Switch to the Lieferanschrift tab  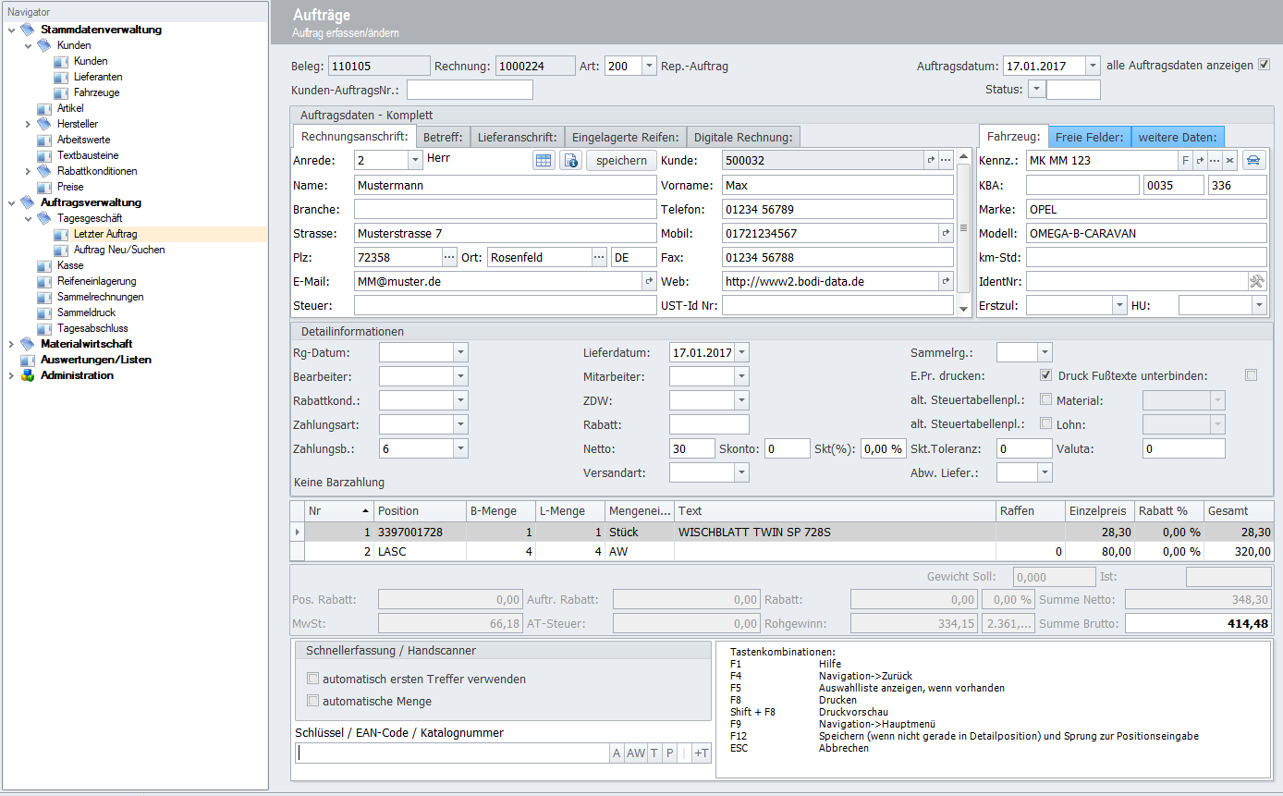(x=517, y=137)
